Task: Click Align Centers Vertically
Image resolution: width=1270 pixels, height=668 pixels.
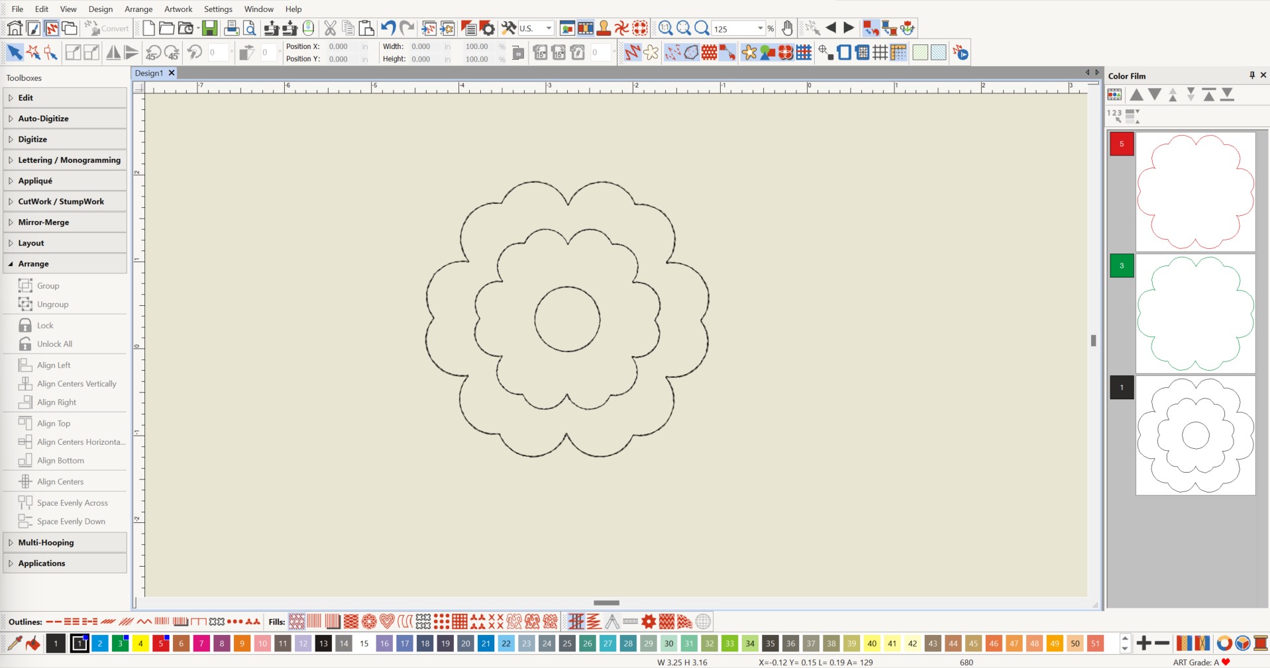Action: (x=76, y=383)
